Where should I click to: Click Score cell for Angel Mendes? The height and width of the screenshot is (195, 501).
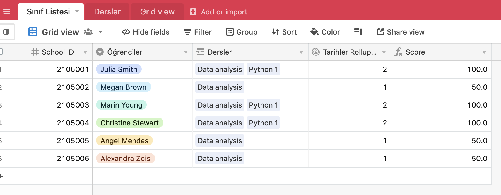441,141
